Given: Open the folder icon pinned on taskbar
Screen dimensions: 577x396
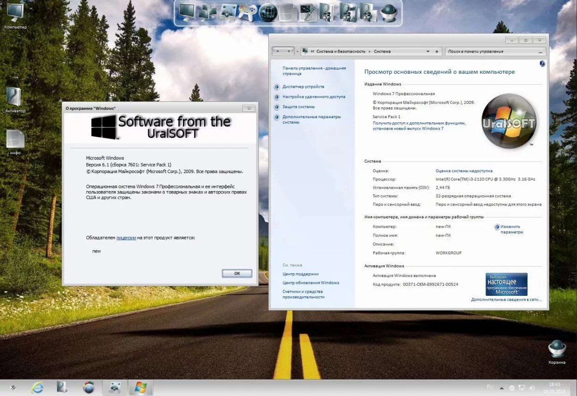Looking at the screenshot, I should point(62,387).
